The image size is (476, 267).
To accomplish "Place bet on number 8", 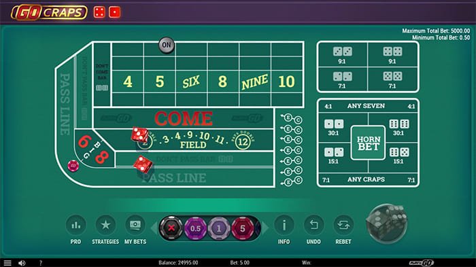I will click(223, 82).
